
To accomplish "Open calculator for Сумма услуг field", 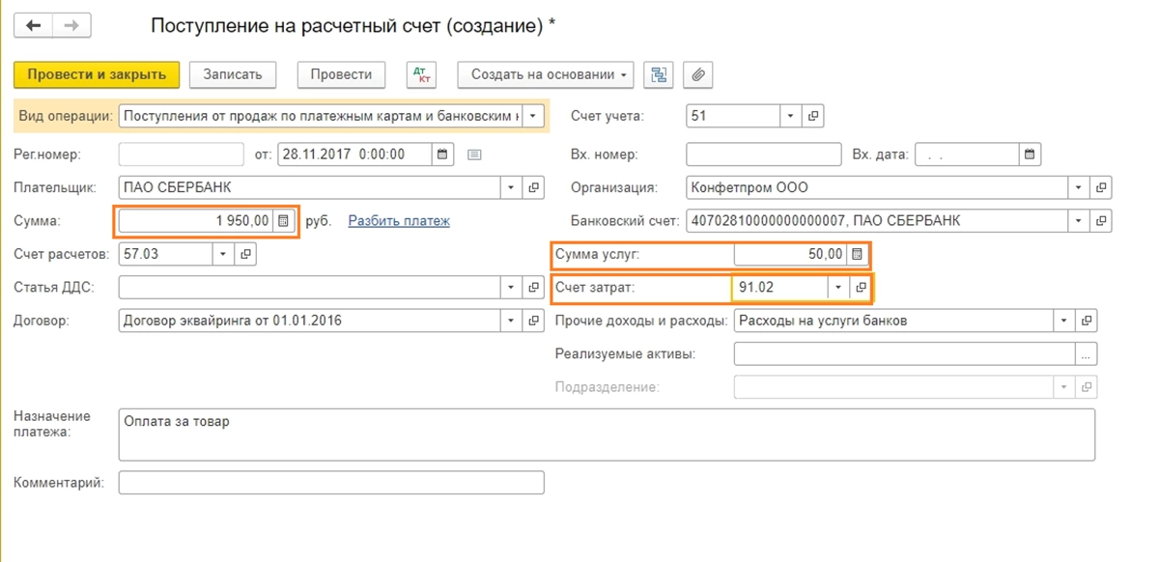I will coord(857,255).
